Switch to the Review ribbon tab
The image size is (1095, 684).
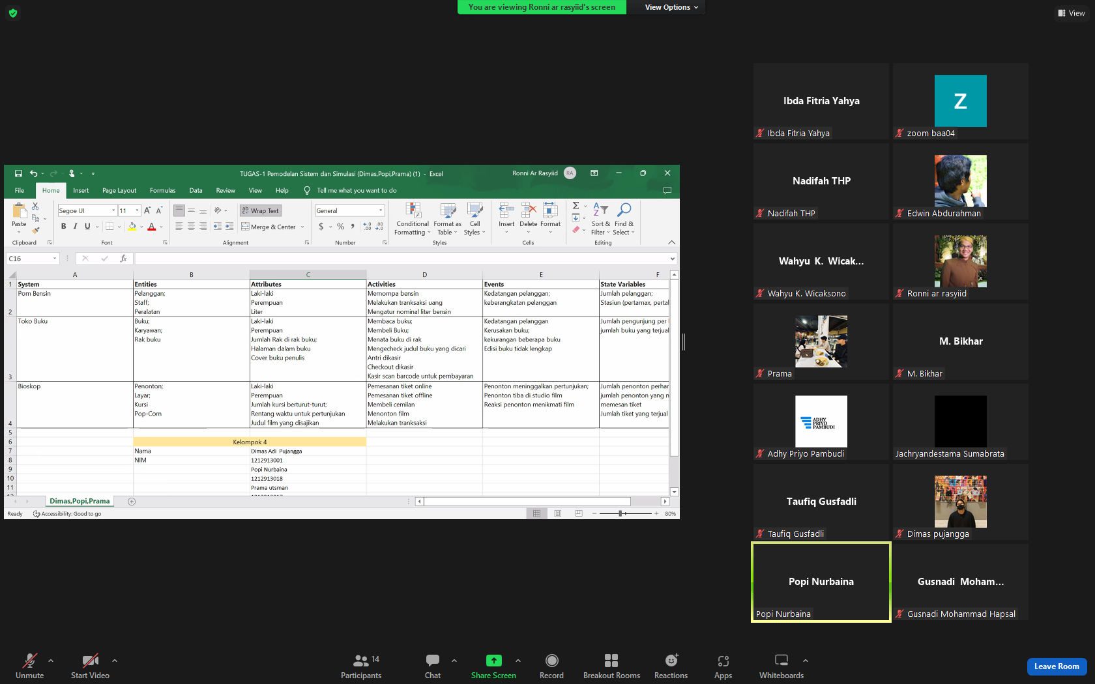[226, 191]
